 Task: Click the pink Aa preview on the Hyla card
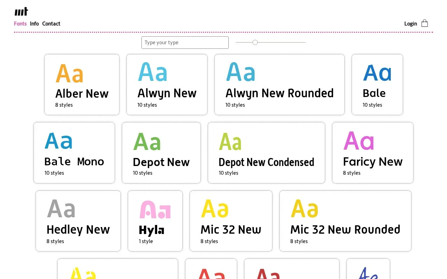point(155,209)
